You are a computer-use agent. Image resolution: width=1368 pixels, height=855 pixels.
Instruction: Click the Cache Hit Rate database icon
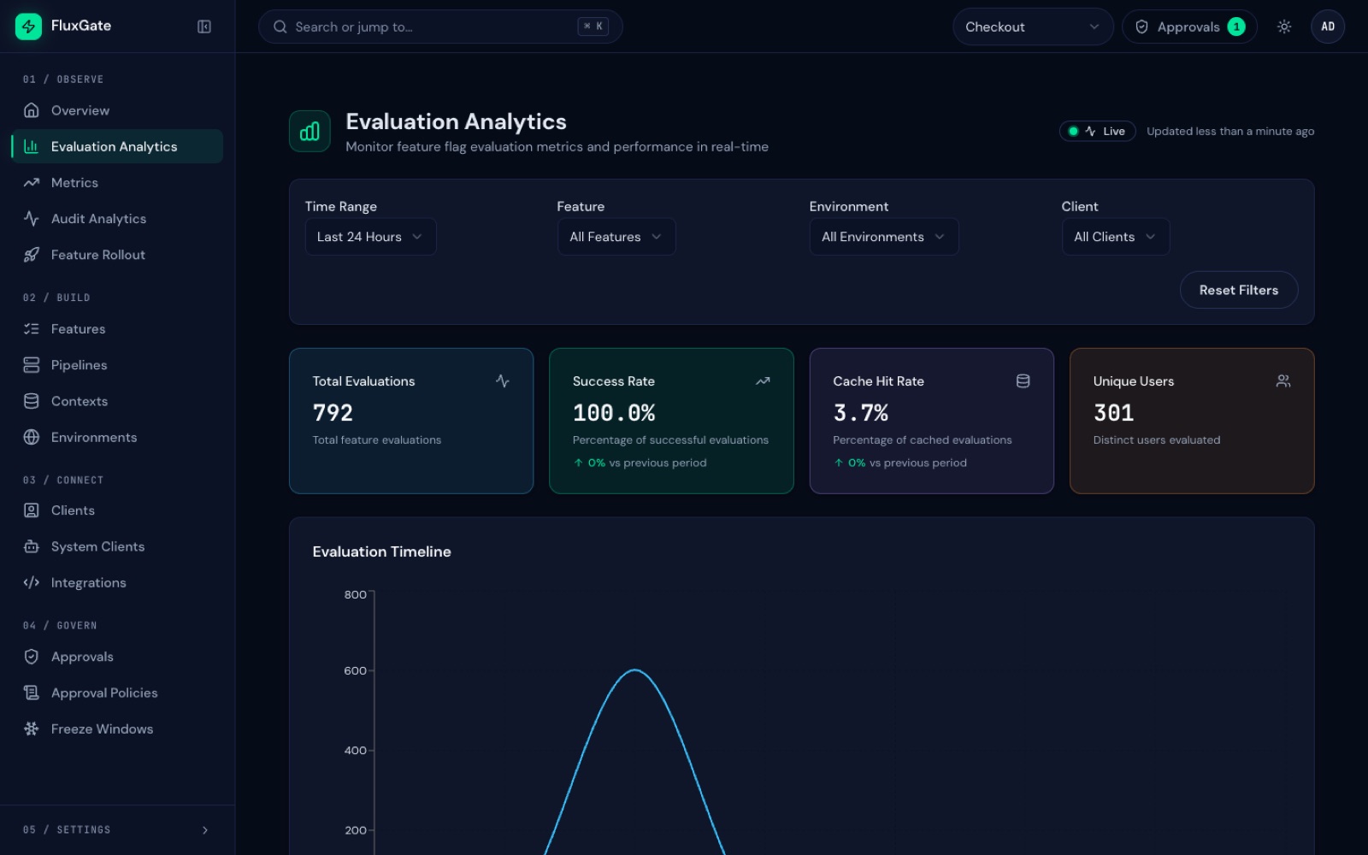[x=1023, y=380]
